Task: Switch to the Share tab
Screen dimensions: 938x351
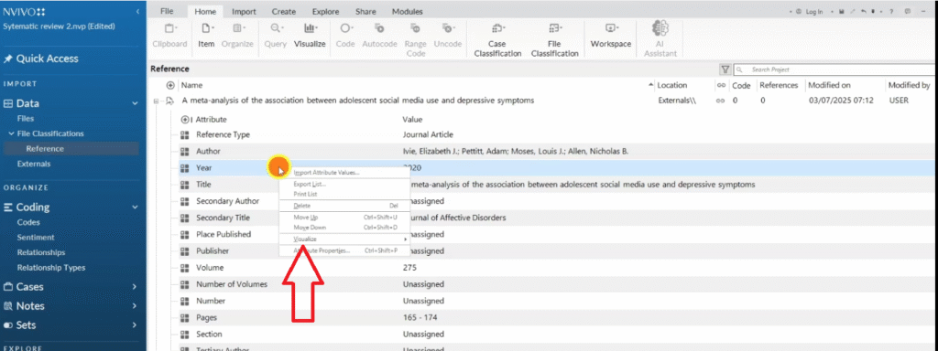Action: [365, 11]
